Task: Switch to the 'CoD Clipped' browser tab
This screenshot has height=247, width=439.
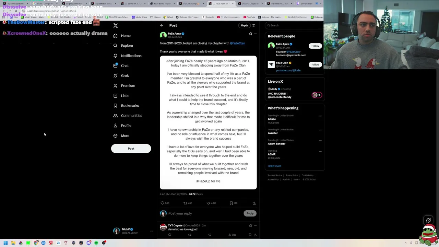Action: tap(250, 3)
